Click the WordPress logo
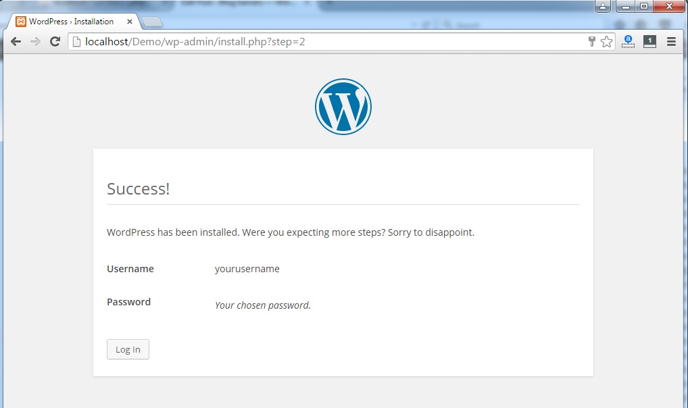The height and width of the screenshot is (408, 688). tap(343, 107)
